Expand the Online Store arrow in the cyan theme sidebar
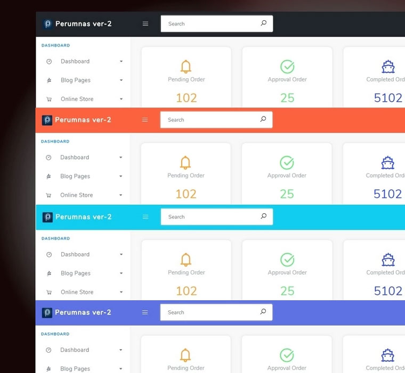This screenshot has width=405, height=373. coord(121,293)
